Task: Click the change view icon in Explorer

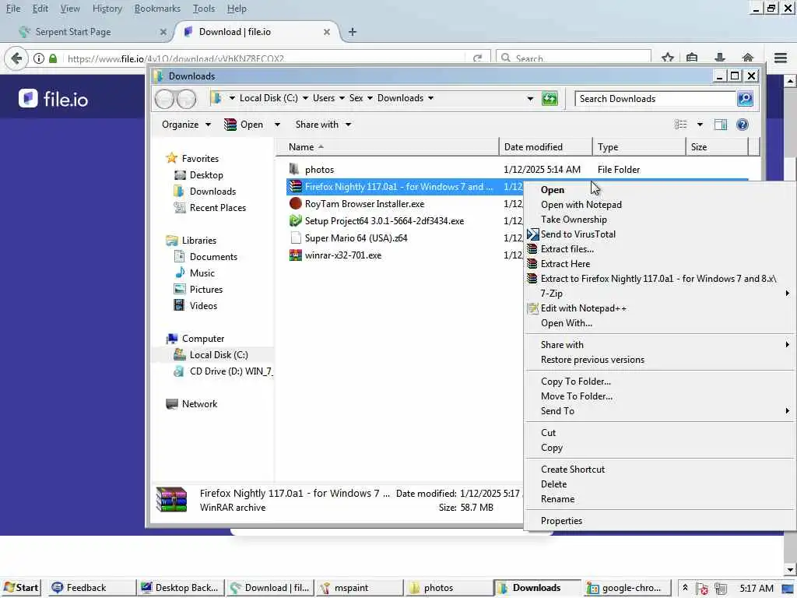Action: pyautogui.click(x=680, y=125)
